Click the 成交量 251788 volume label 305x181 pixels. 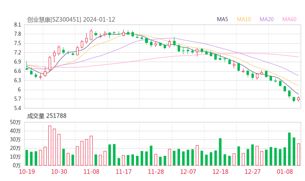[x=47, y=116]
